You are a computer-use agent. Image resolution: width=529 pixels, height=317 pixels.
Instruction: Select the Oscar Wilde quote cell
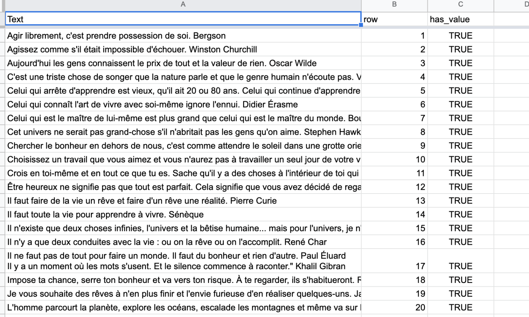pyautogui.click(x=183, y=63)
